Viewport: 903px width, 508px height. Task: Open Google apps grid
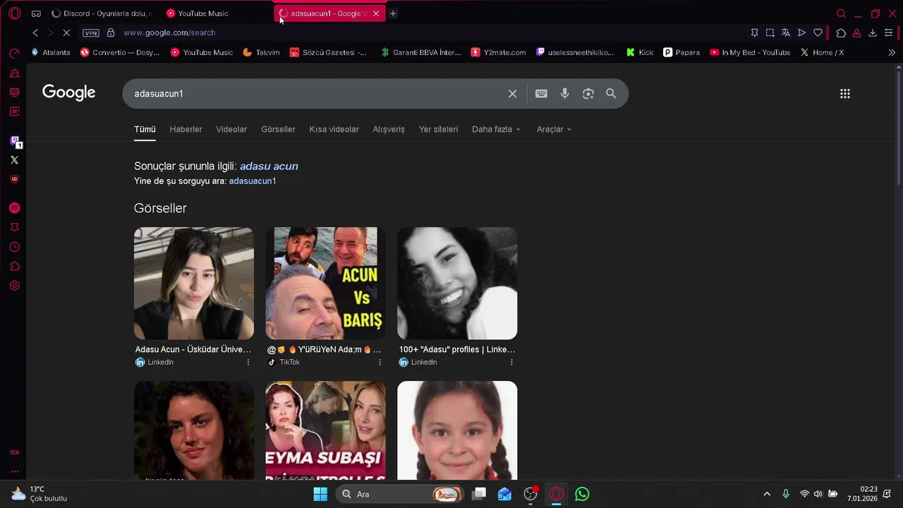point(845,94)
